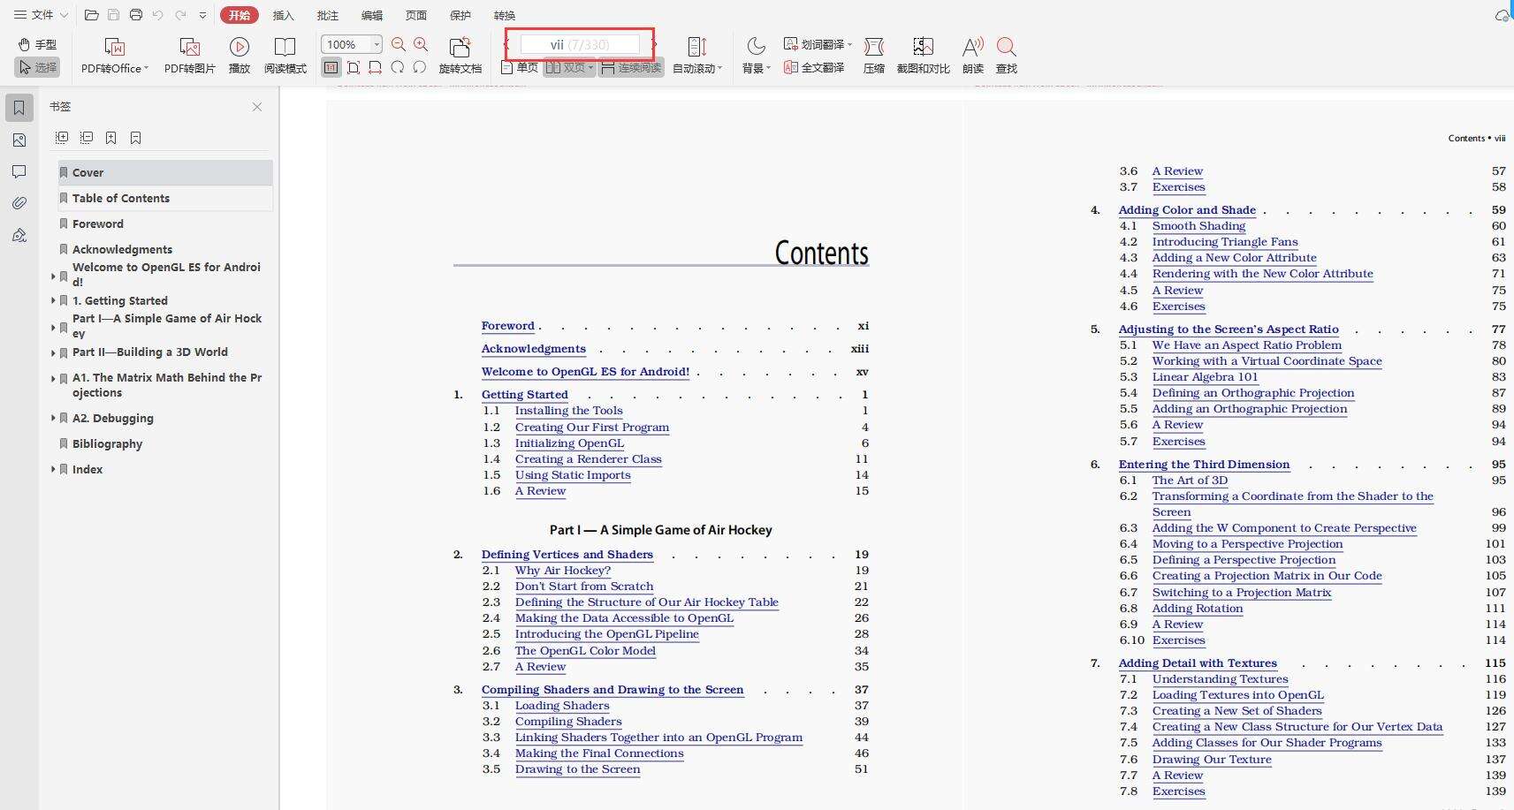
Task: Switch to the 页面 tab
Action: 415,15
